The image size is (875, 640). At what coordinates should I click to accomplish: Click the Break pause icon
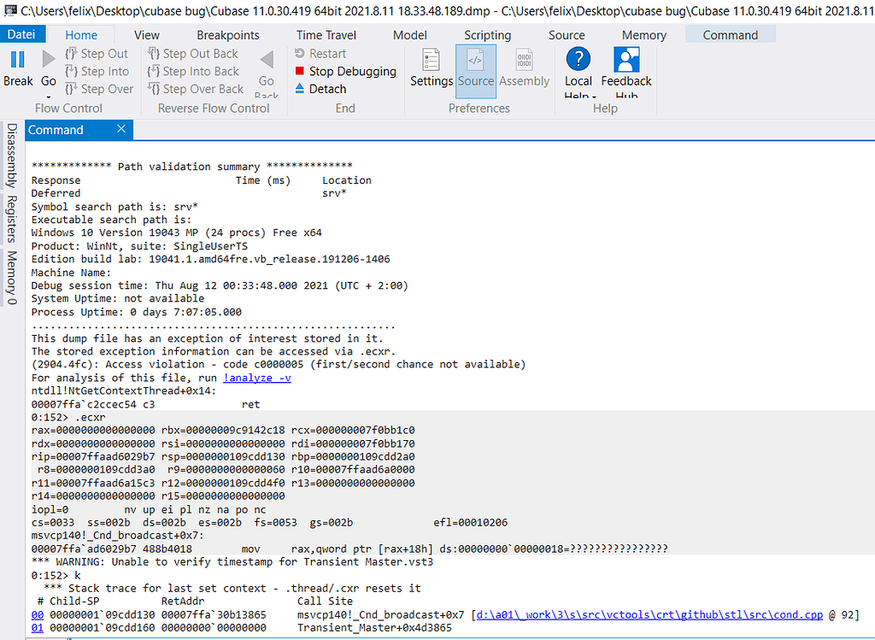[17, 58]
